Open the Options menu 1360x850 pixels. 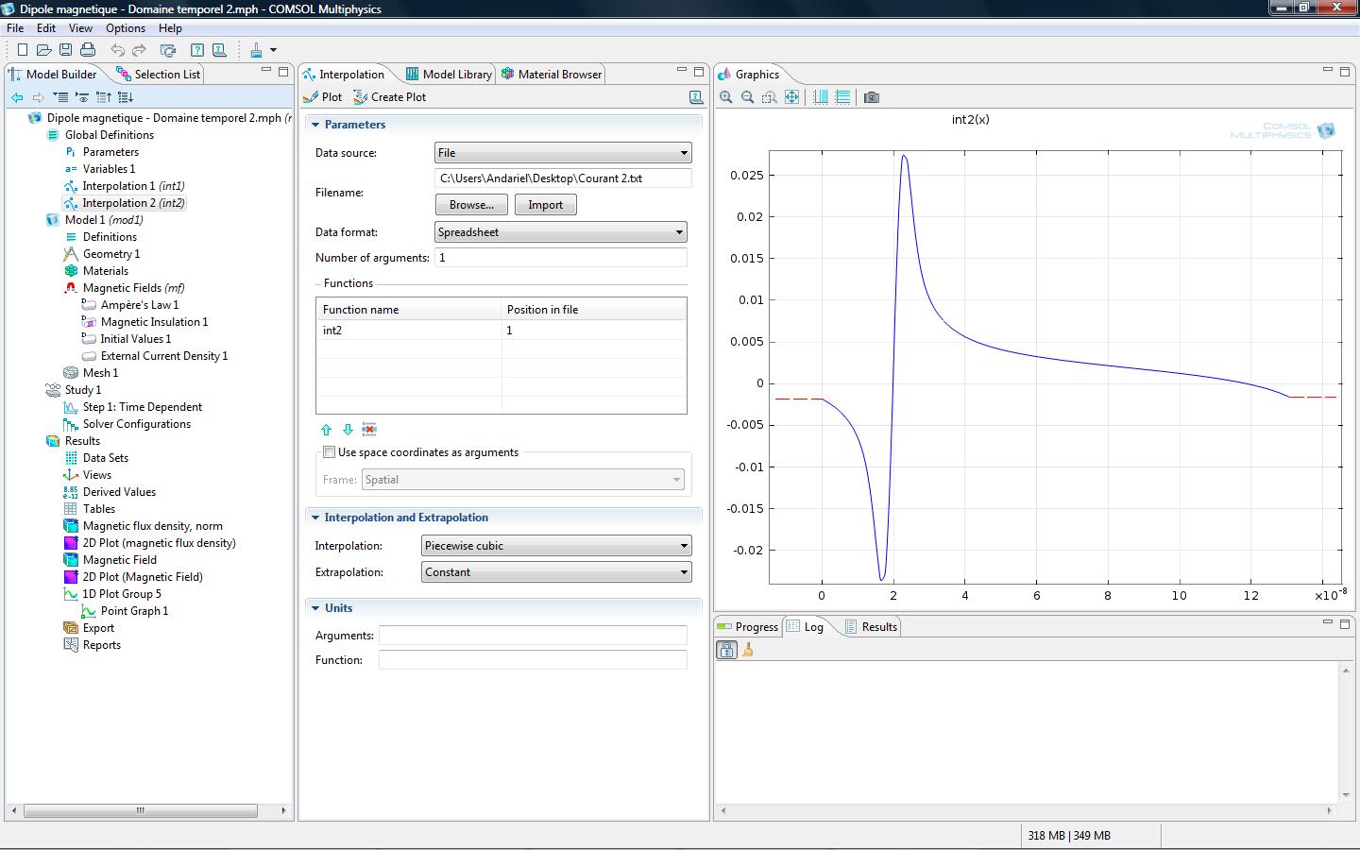click(126, 28)
